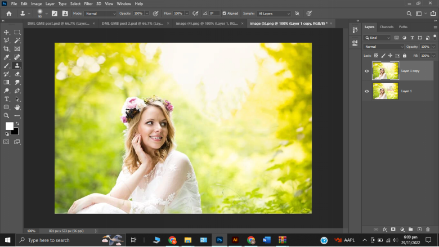Open layer filter Kind dropdown
This screenshot has height=247, width=439.
coord(378,38)
